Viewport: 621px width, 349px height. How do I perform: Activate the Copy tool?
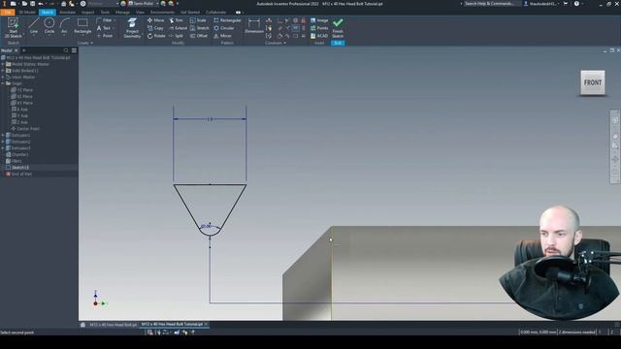pyautogui.click(x=155, y=28)
